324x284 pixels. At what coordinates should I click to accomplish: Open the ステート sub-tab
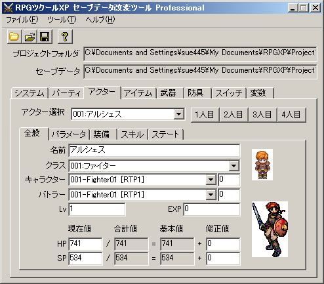165,134
